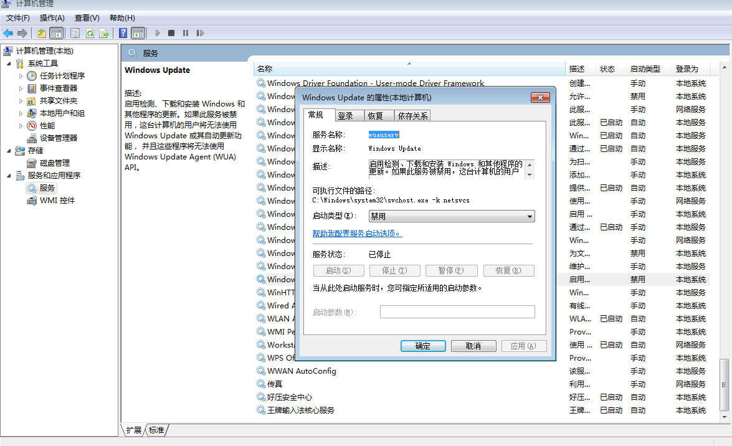Click the 共享文件夹 folder icon
The height and width of the screenshot is (446, 732).
[32, 101]
